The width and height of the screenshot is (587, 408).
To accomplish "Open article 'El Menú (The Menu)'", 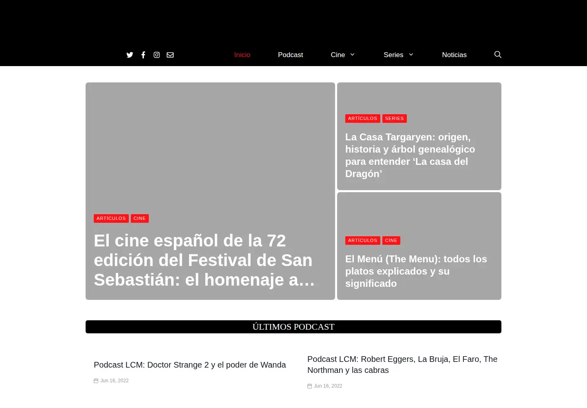I will click(416, 271).
